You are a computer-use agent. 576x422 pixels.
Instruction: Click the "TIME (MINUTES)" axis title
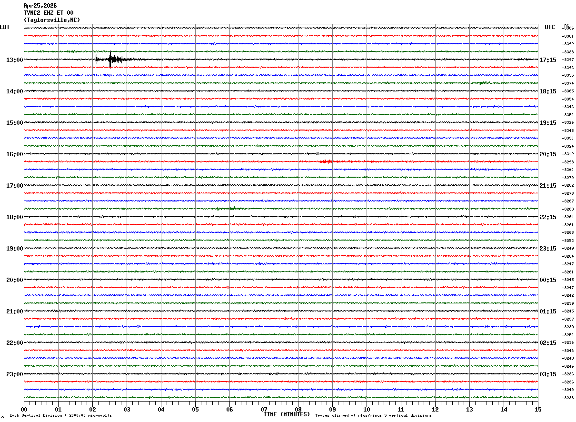coord(287,414)
